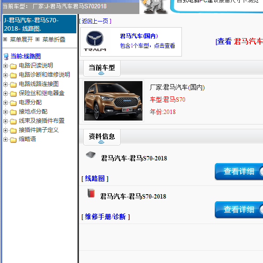Viewport: 263px width, 263px height.
Task: Click 查看详细 button for 线路图
Action: [239, 171]
